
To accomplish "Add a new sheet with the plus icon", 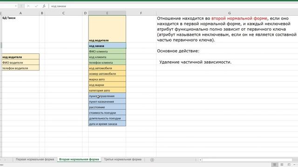I will tap(152, 160).
